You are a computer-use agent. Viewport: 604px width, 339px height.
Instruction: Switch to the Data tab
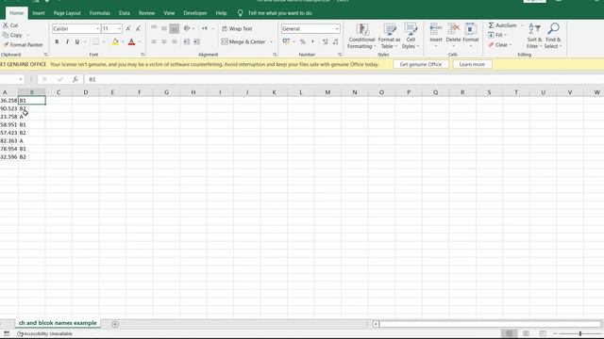click(125, 13)
